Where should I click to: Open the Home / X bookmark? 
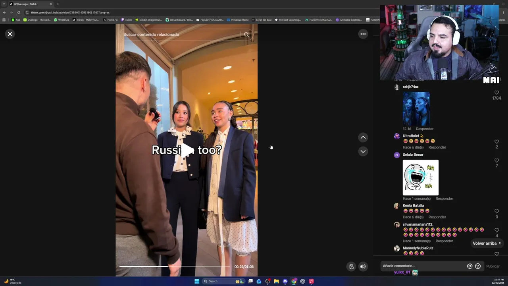110,20
